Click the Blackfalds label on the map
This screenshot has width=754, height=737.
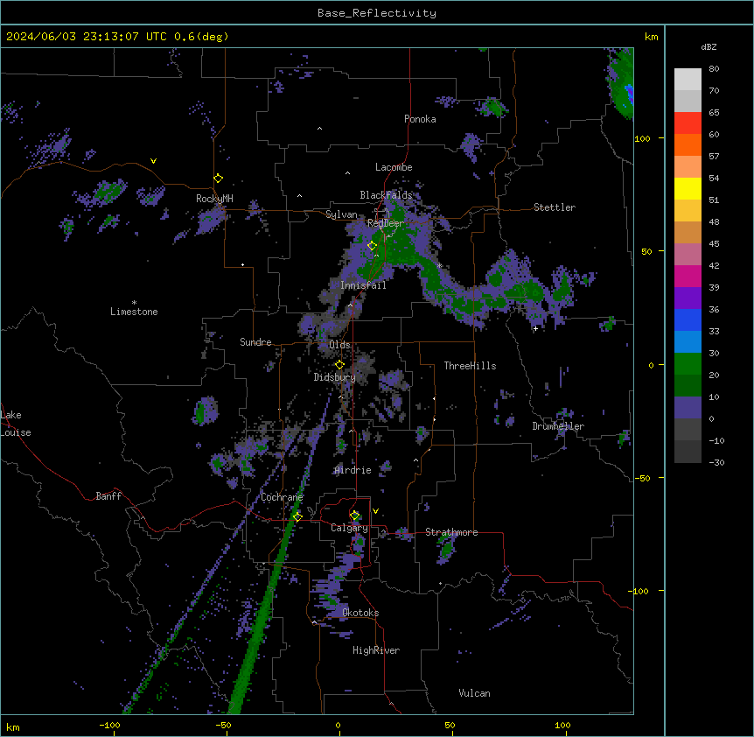(x=386, y=195)
